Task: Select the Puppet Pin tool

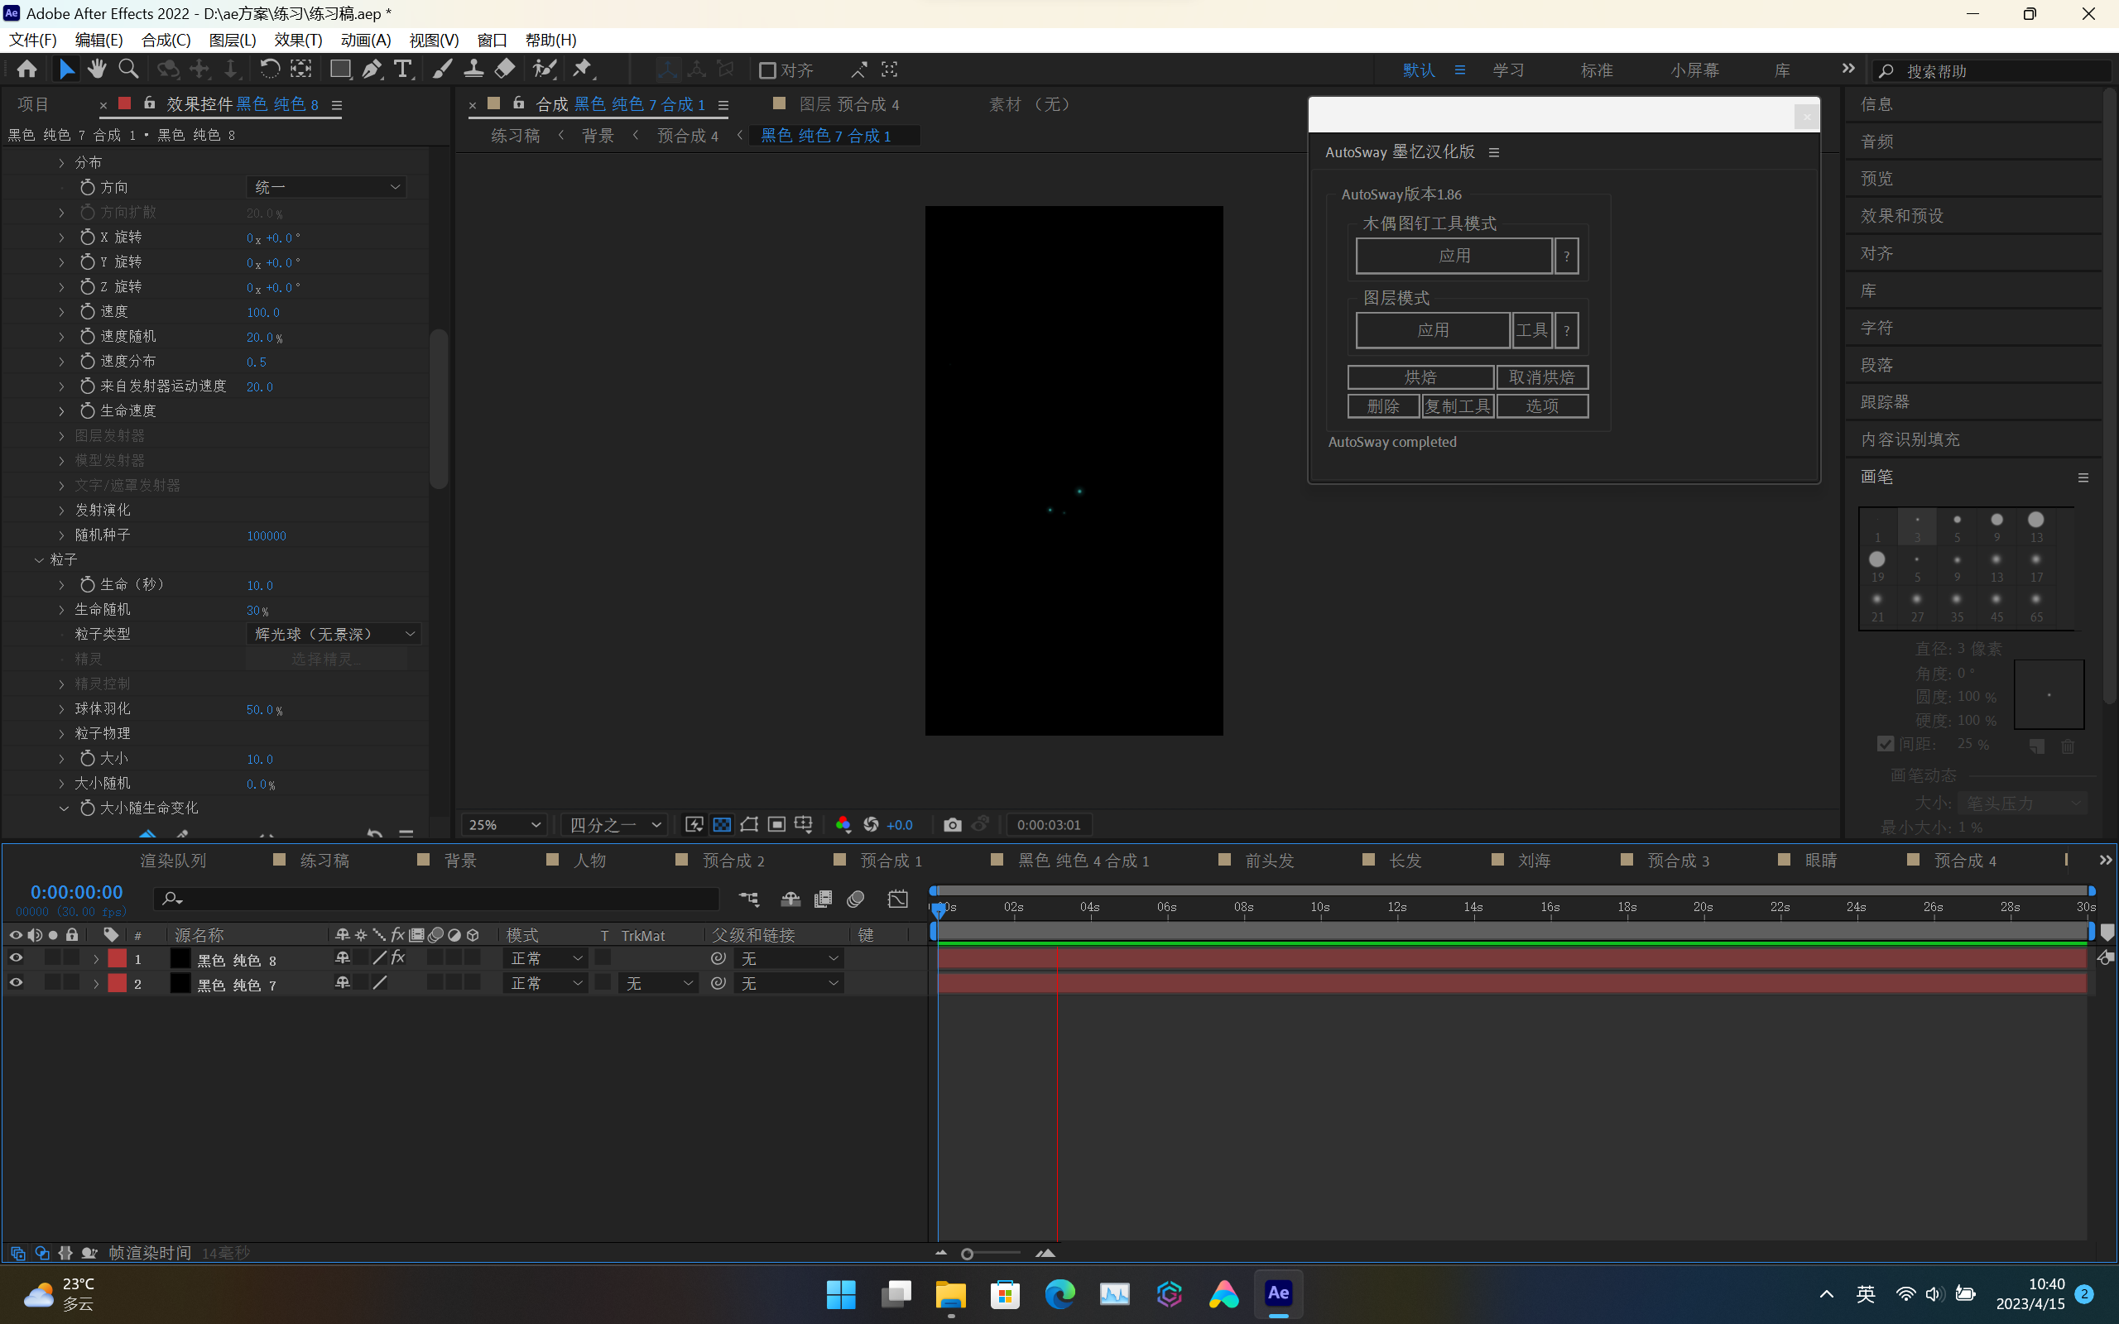Action: pos(584,70)
